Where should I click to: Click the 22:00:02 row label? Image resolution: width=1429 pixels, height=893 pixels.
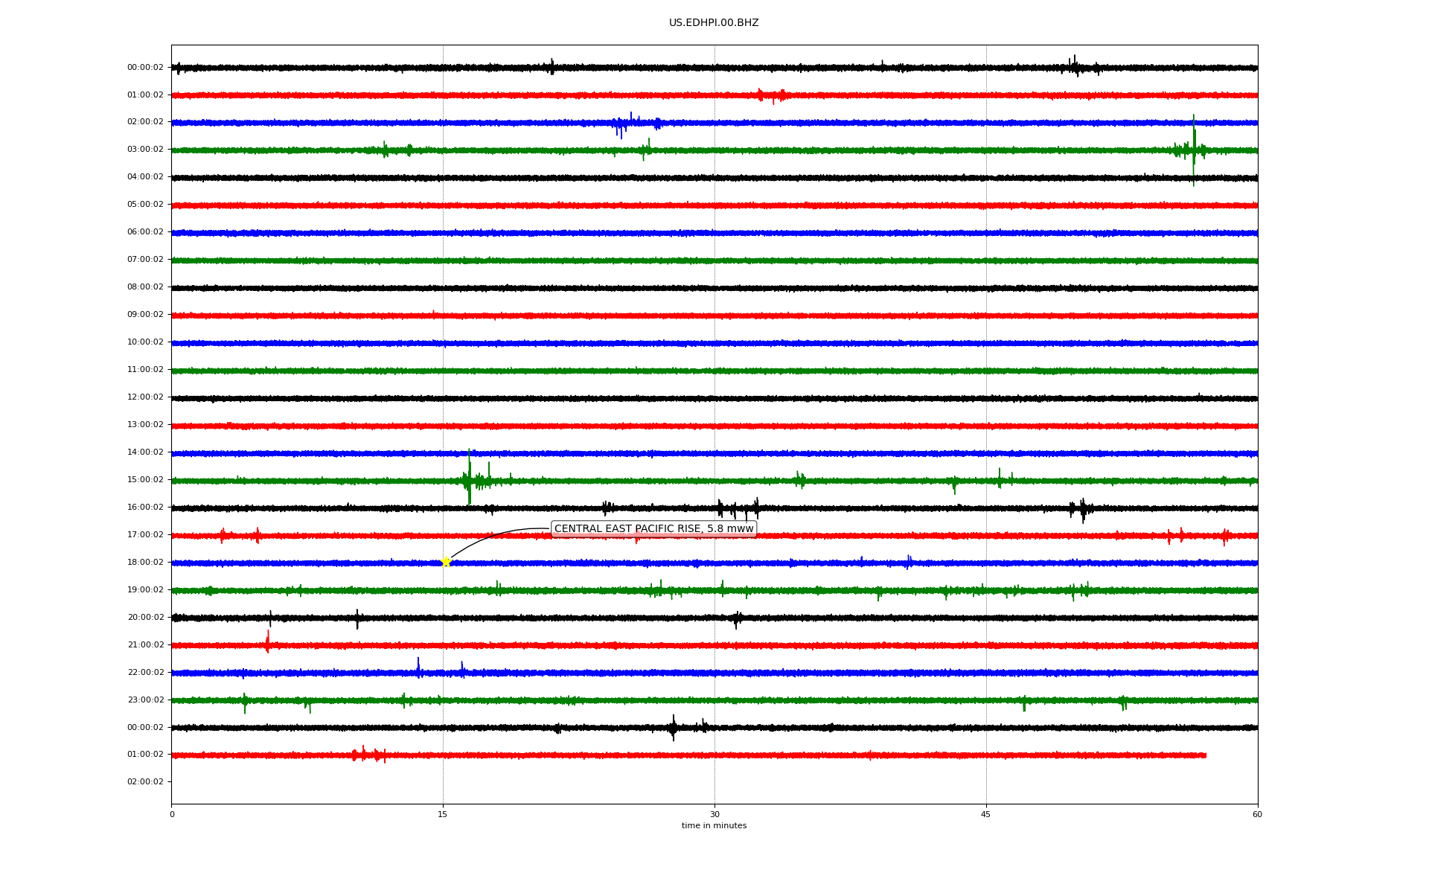pyautogui.click(x=145, y=673)
